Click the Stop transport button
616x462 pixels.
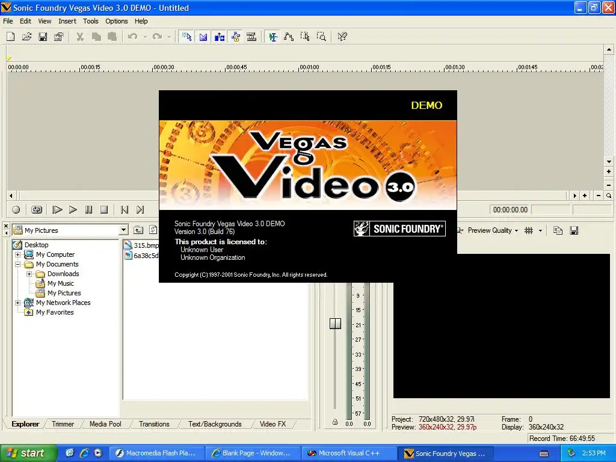[104, 210]
